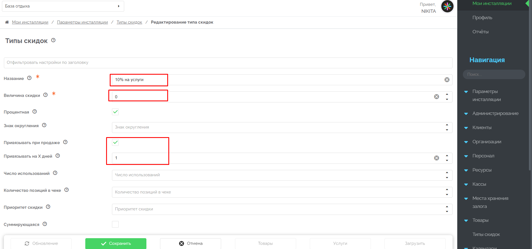This screenshot has height=249, width=532.
Task: Click the filter settings by title field
Action: pos(228,63)
